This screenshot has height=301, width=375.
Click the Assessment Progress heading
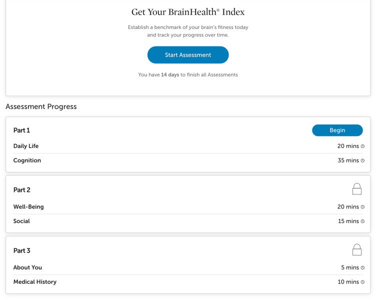pos(41,106)
